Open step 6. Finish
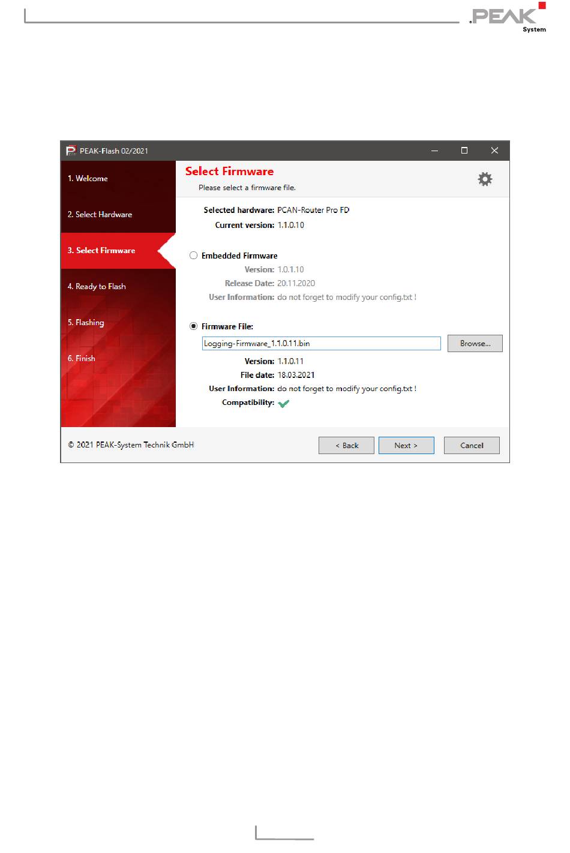This screenshot has height=853, width=570. pos(118,359)
